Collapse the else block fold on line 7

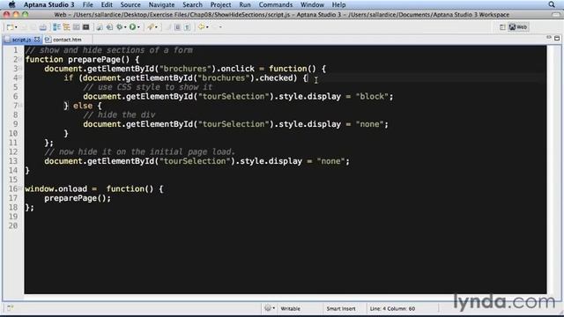[20, 106]
